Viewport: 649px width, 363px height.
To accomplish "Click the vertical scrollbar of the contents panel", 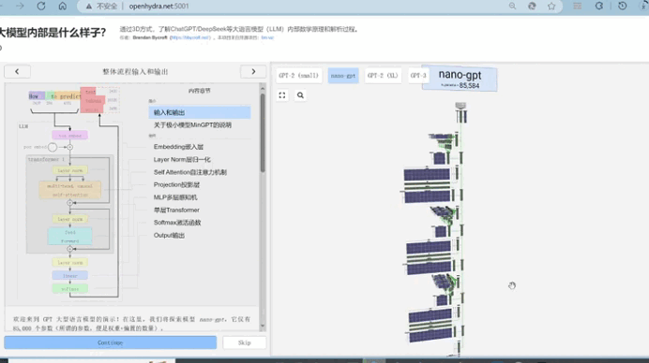I will [x=263, y=133].
